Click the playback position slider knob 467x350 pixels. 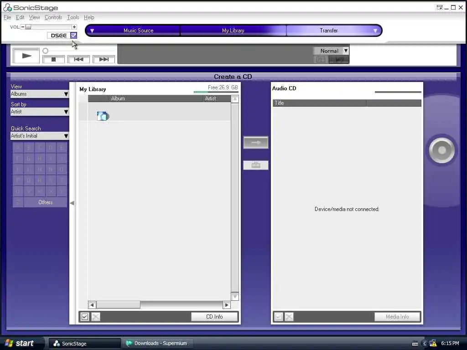coord(45,51)
